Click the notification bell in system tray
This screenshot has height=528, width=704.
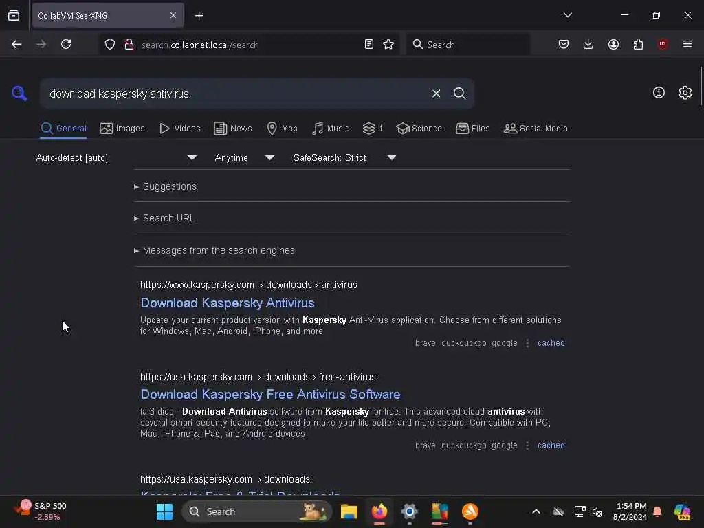click(657, 511)
